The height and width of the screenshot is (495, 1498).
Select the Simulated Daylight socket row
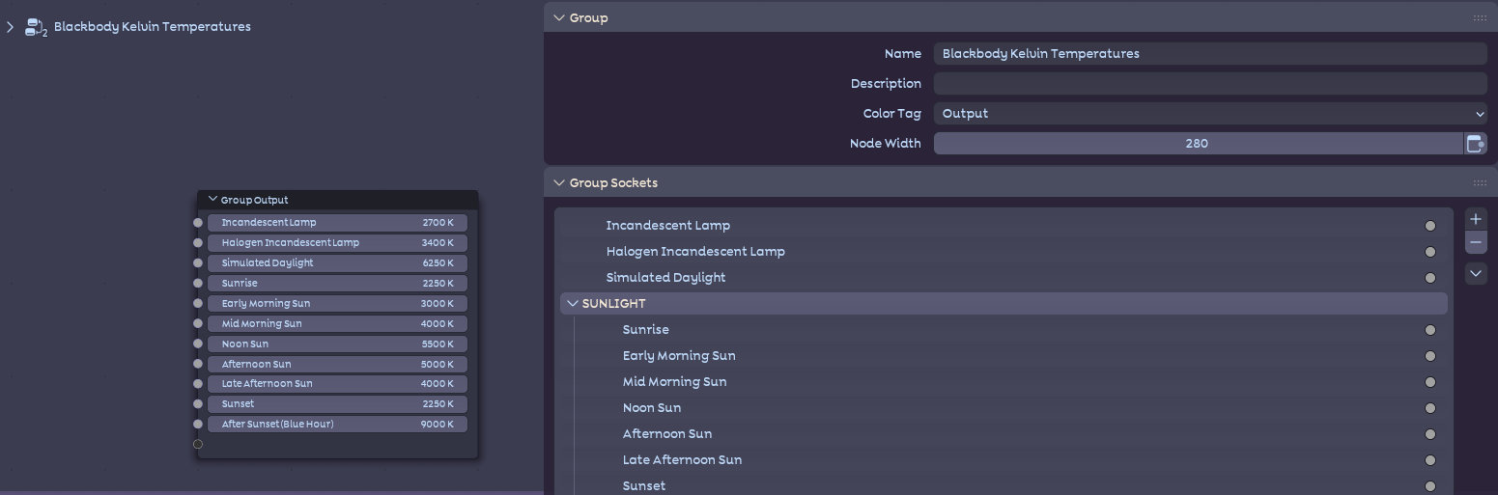tap(1003, 278)
